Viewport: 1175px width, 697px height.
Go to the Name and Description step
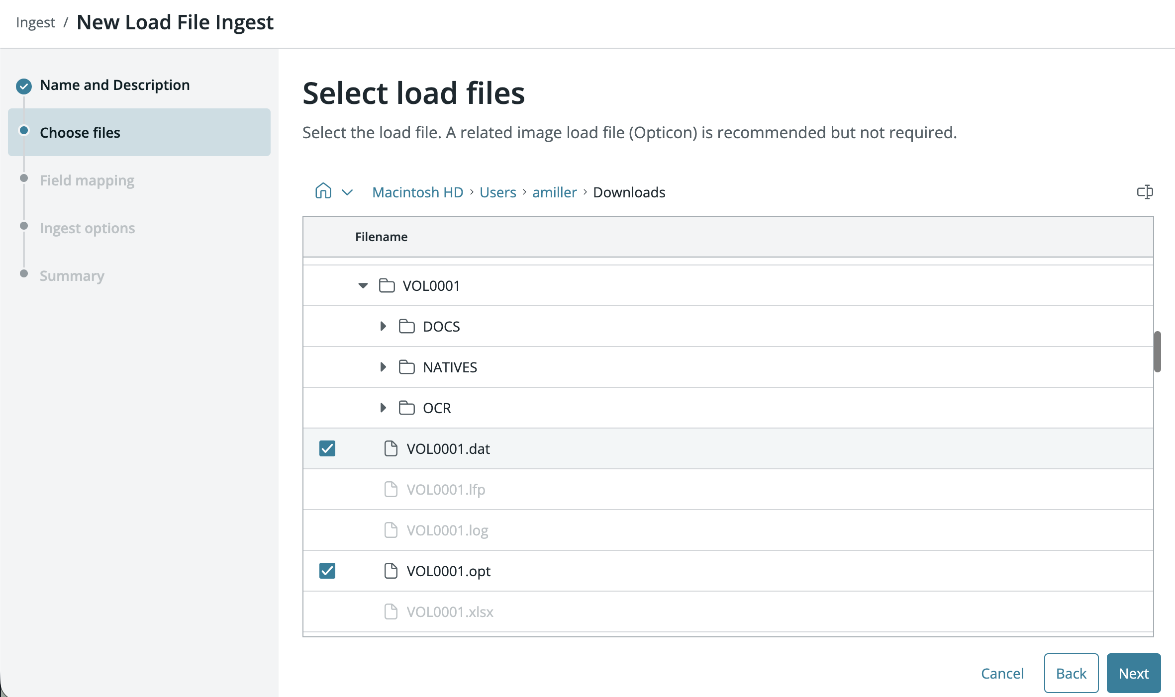pyautogui.click(x=115, y=85)
